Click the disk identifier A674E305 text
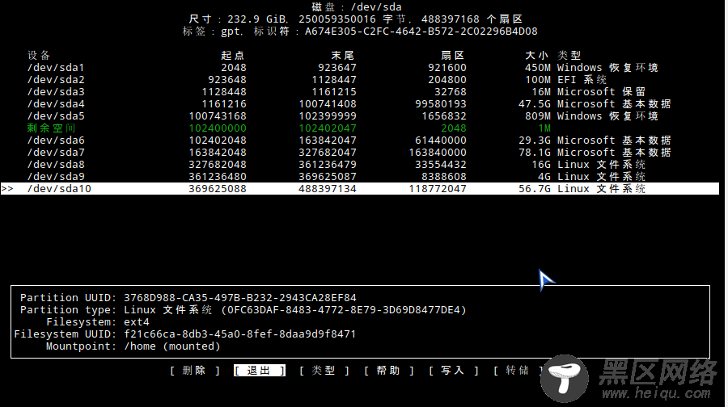The width and height of the screenshot is (728, 407). pos(421,31)
